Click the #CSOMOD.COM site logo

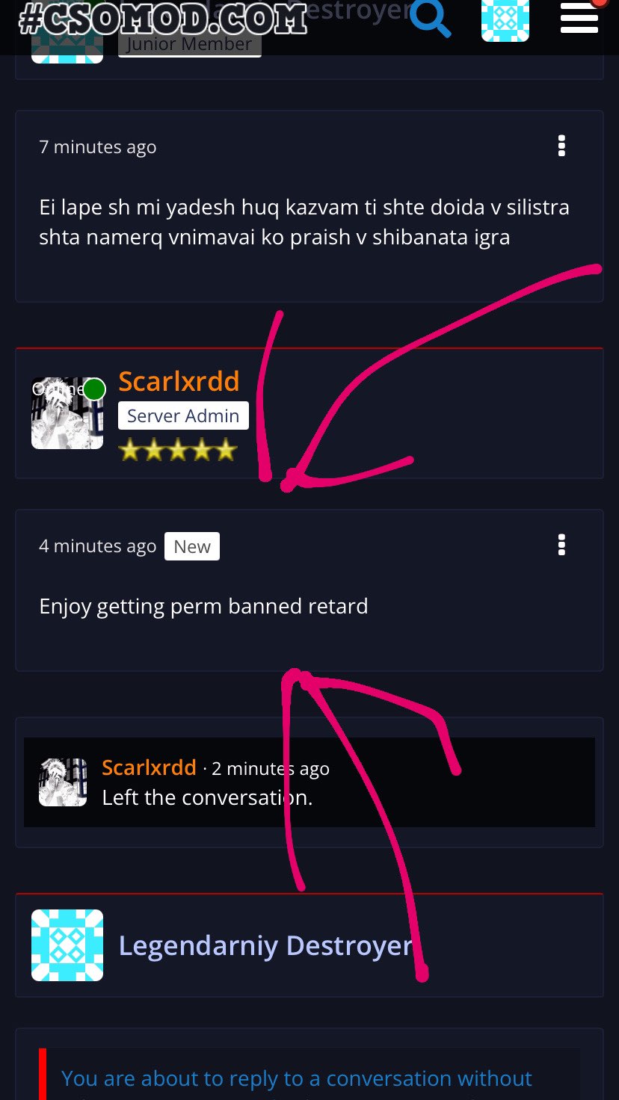click(x=163, y=19)
